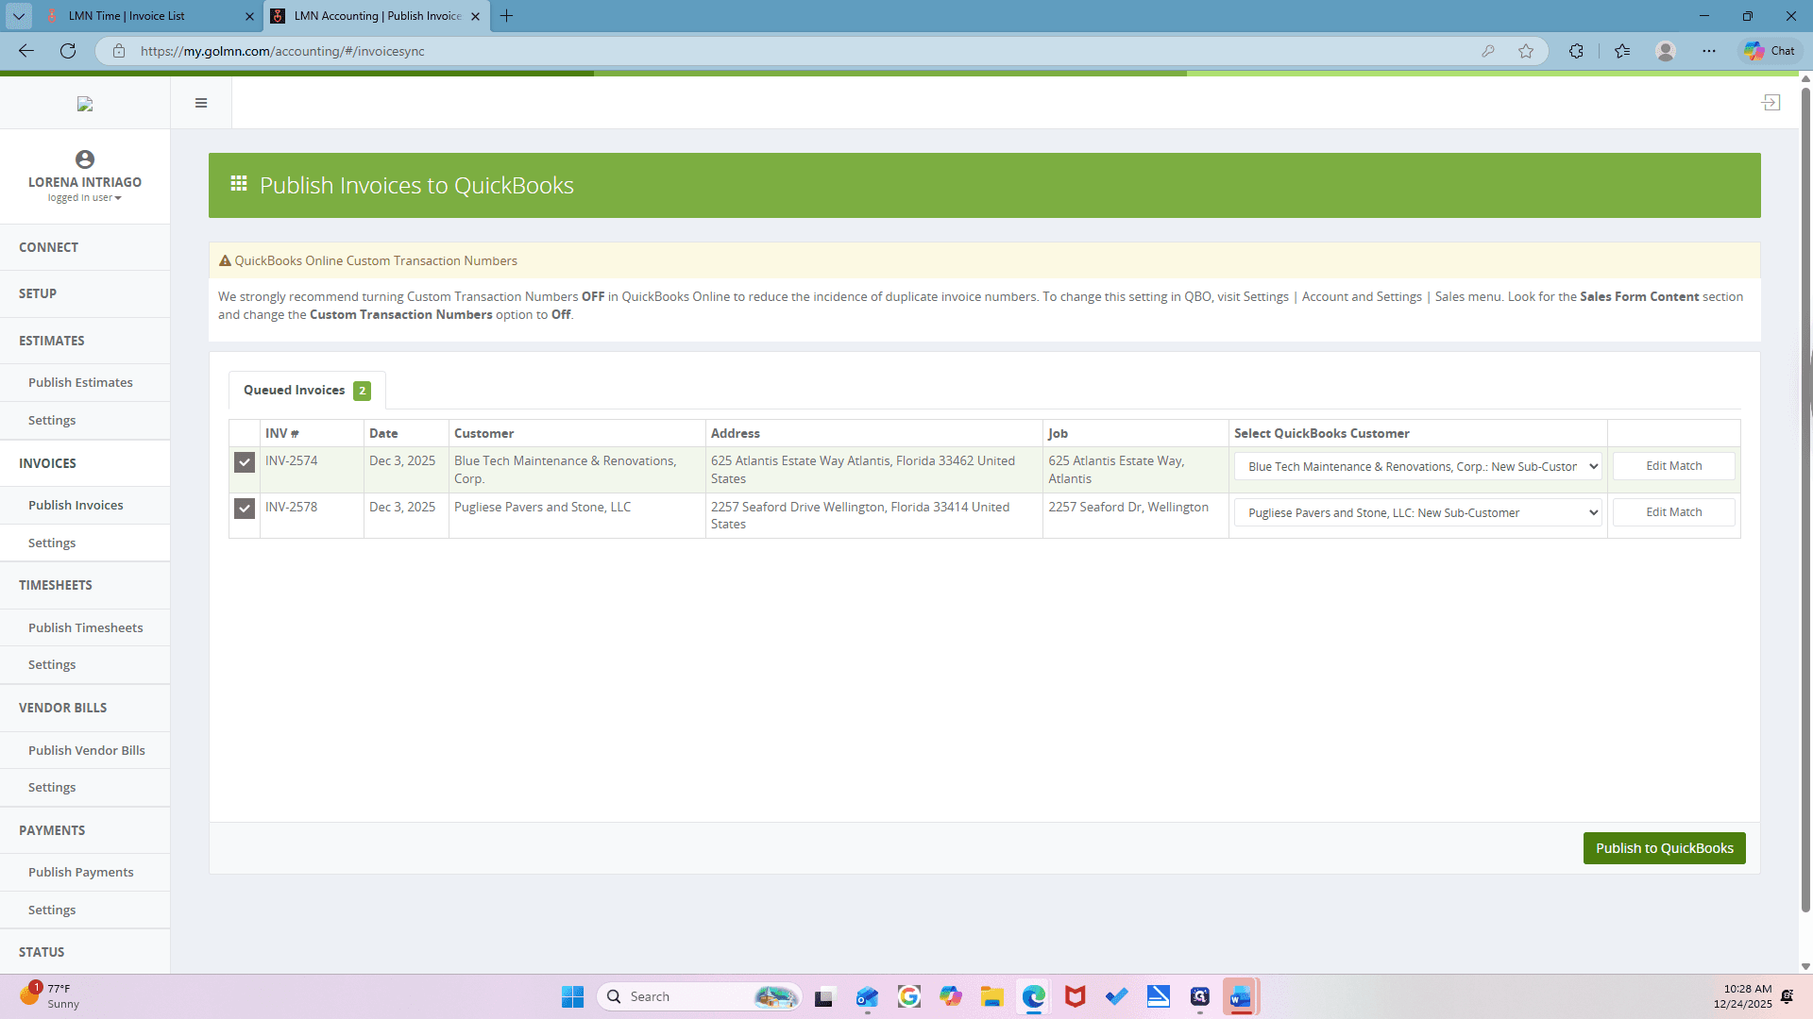Open Microsoft Word from taskbar
The height and width of the screenshot is (1019, 1813).
[x=1241, y=996]
